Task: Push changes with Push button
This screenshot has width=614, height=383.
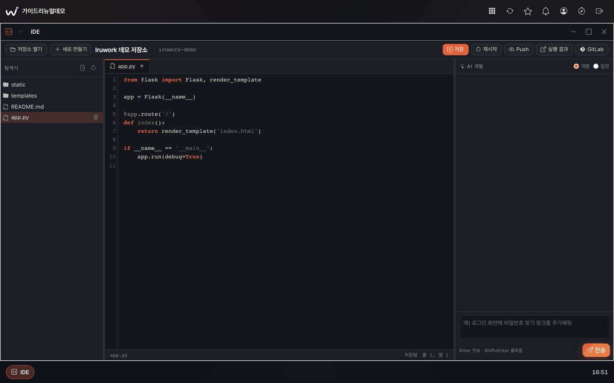Action: tap(518, 49)
